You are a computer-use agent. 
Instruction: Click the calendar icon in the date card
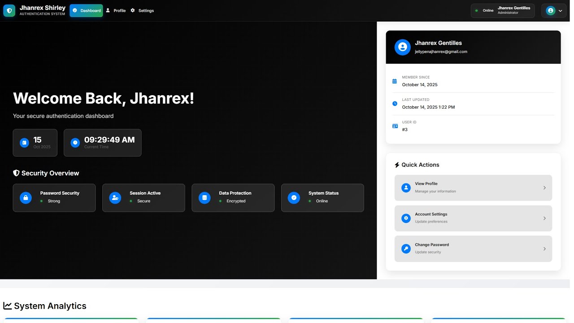pos(24,143)
